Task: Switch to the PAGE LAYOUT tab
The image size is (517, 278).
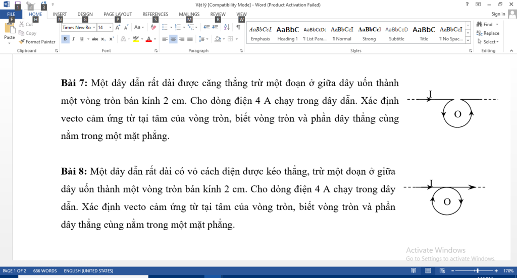Action: [118, 14]
